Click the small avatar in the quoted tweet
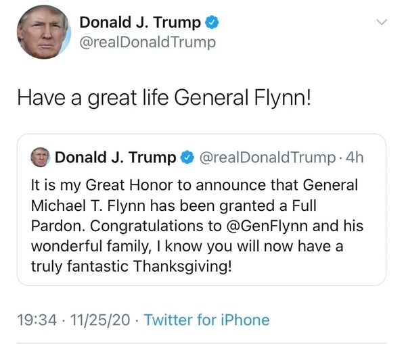 coord(41,158)
